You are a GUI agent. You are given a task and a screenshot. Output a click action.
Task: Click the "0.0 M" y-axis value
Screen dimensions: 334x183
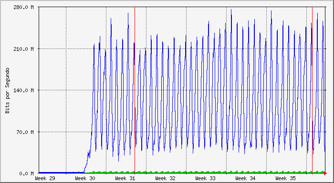click(26, 173)
